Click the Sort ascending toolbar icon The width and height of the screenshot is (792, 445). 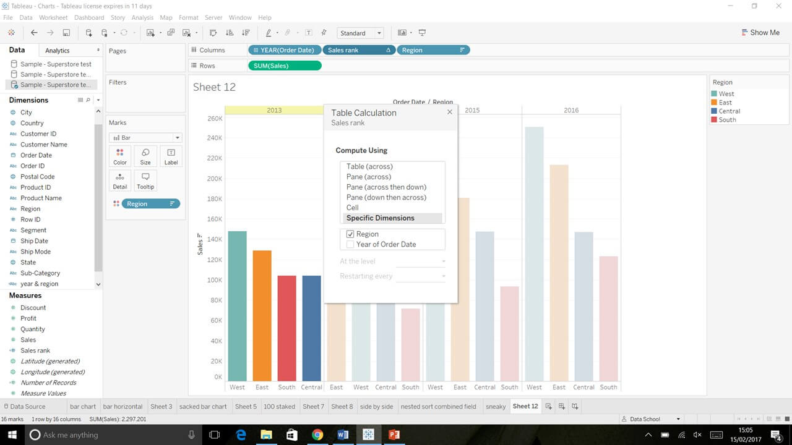point(230,33)
